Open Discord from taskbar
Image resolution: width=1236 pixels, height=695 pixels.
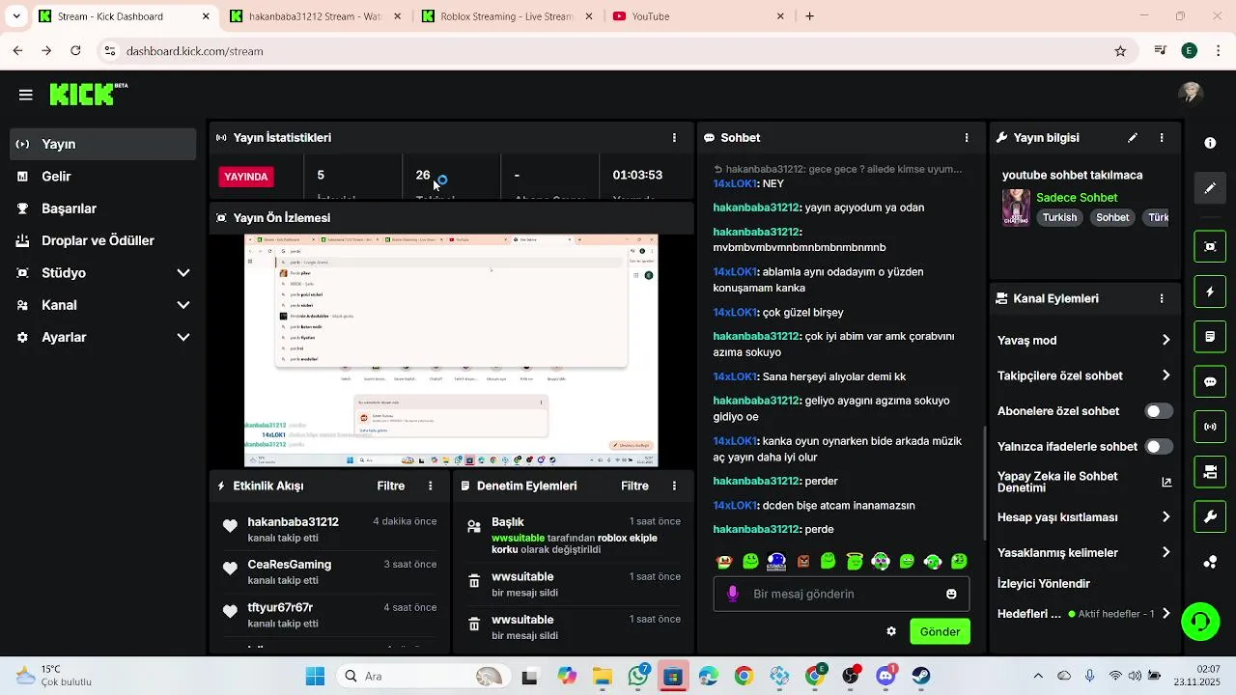point(885,677)
